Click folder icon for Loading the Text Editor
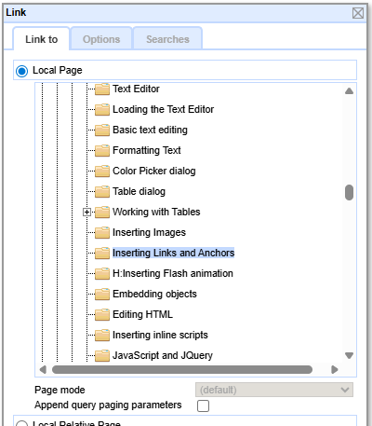Image resolution: width=372 pixels, height=426 pixels. point(102,109)
